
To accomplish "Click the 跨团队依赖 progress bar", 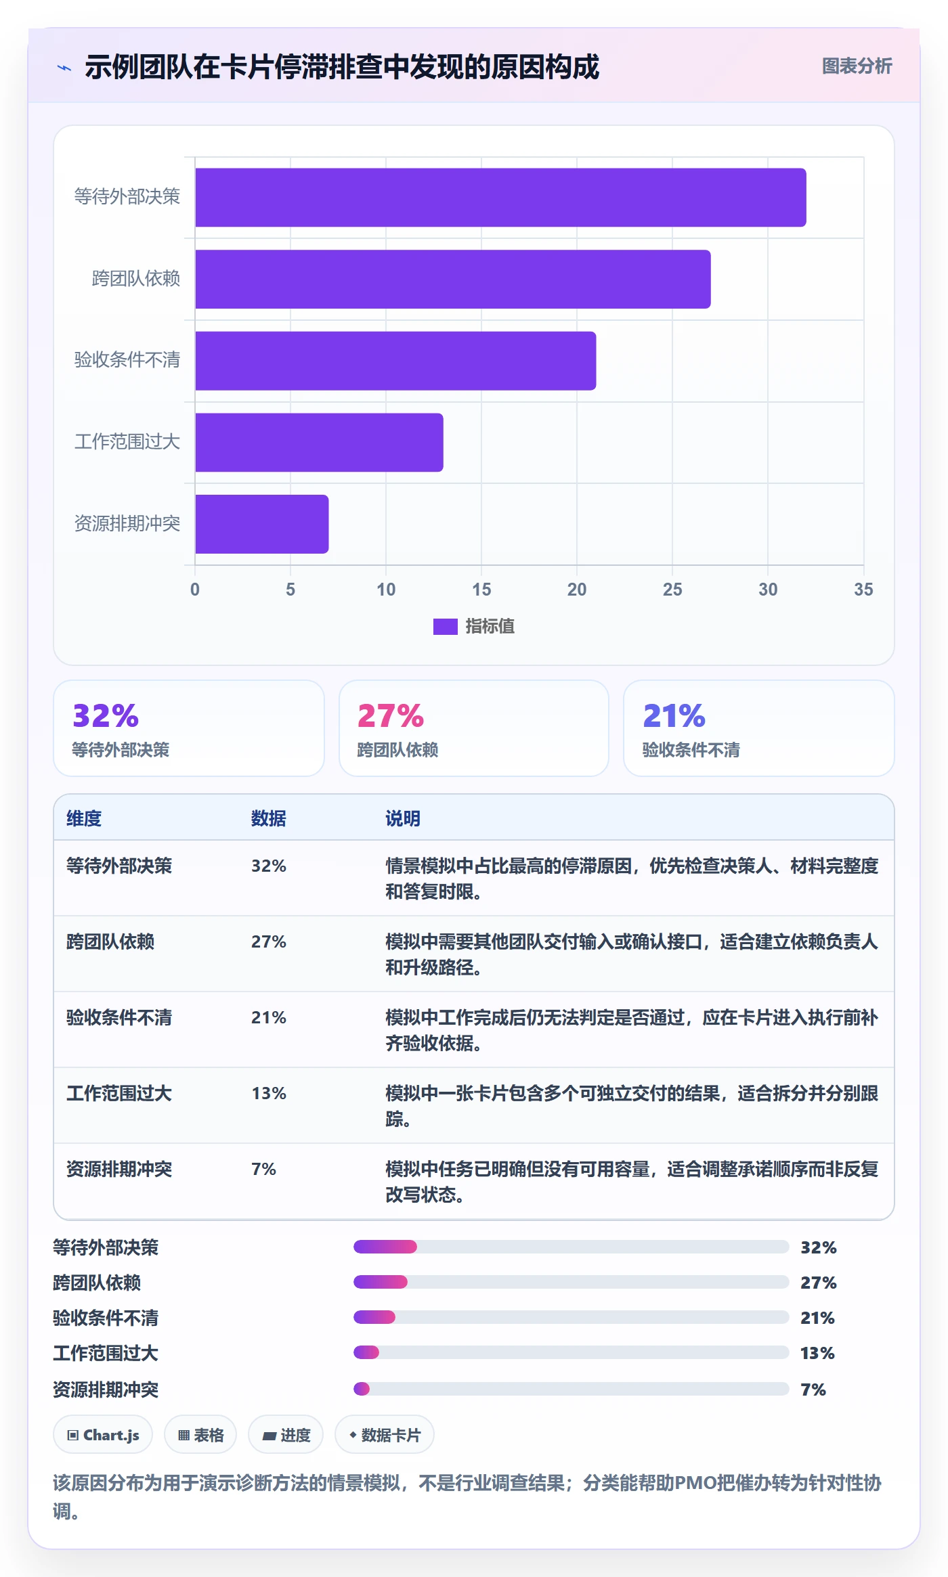I will click(x=572, y=1282).
